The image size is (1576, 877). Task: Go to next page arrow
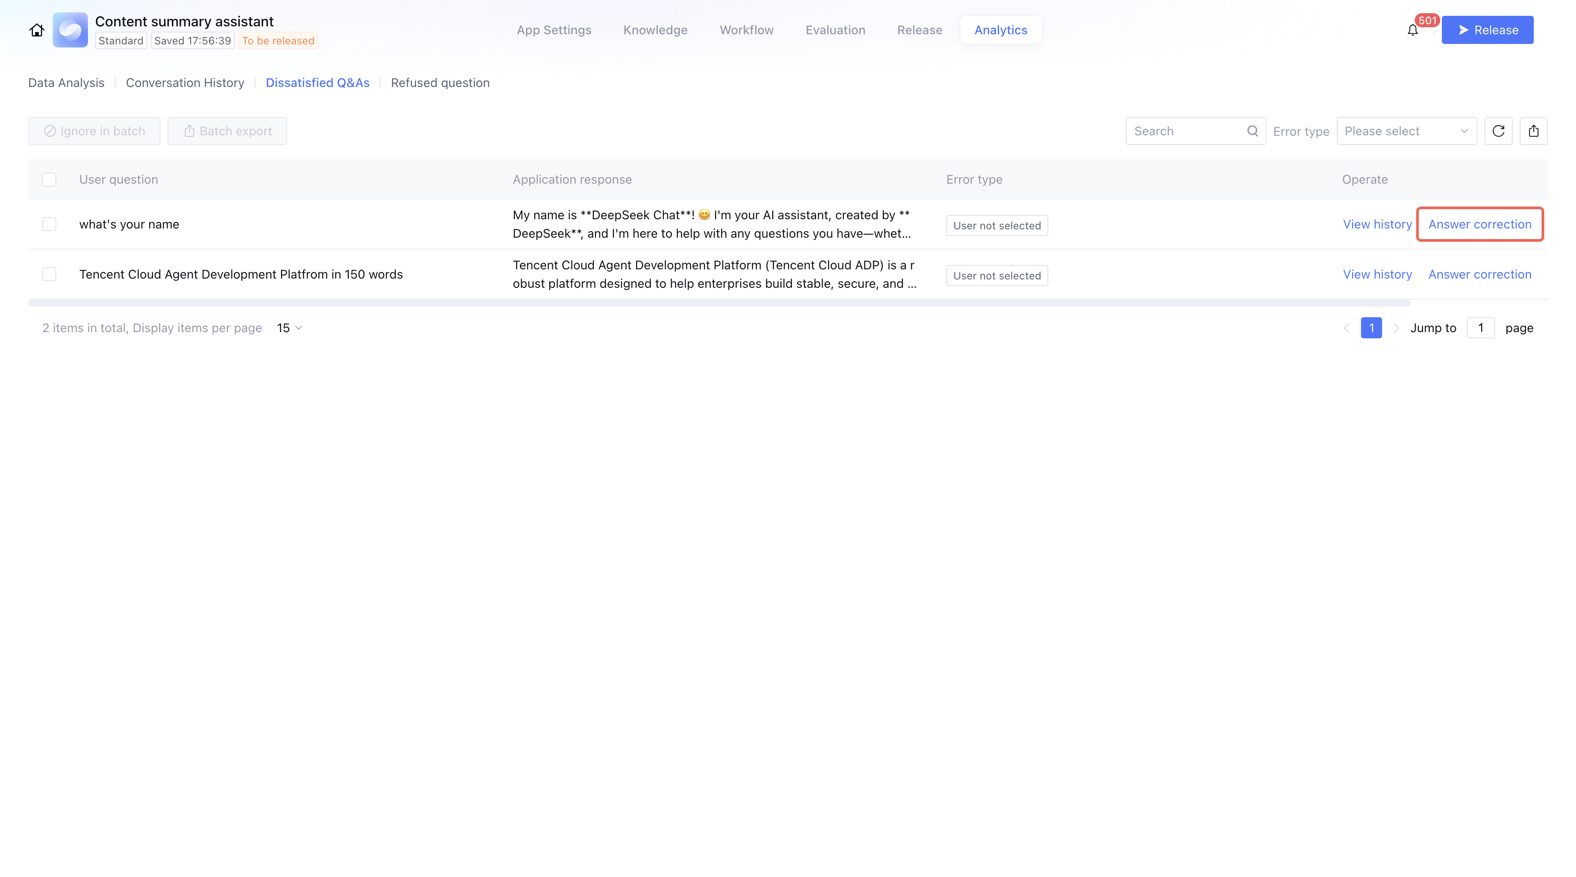point(1396,328)
